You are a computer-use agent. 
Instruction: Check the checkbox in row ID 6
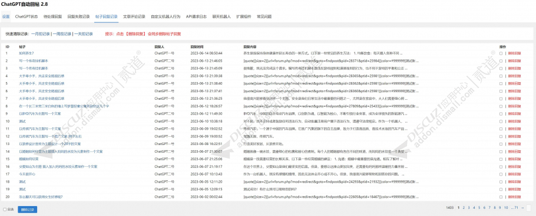tap(501, 91)
